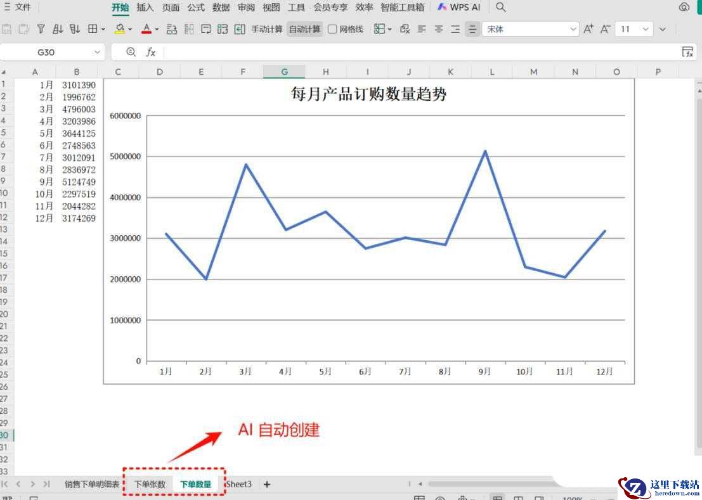702x500 pixels.
Task: Open the 审阅 ribbon tab
Action: [x=246, y=7]
